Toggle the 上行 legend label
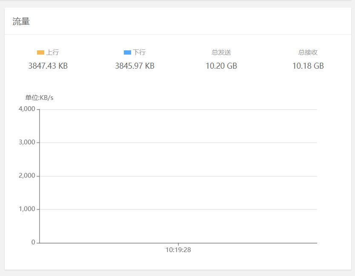 pos(52,52)
